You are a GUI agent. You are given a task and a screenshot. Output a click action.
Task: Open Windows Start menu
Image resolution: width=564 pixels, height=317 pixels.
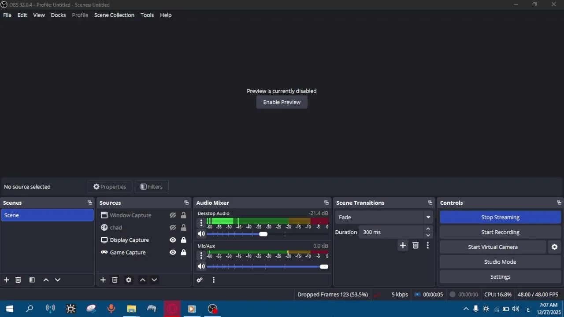[10, 309]
